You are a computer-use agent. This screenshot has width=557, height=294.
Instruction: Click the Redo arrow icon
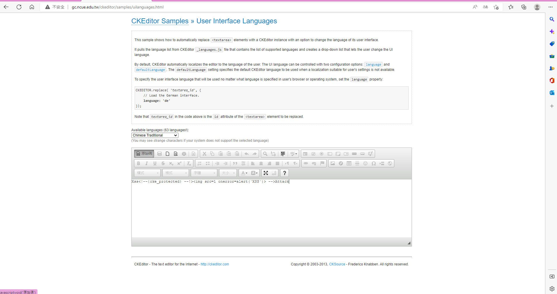[x=255, y=154]
